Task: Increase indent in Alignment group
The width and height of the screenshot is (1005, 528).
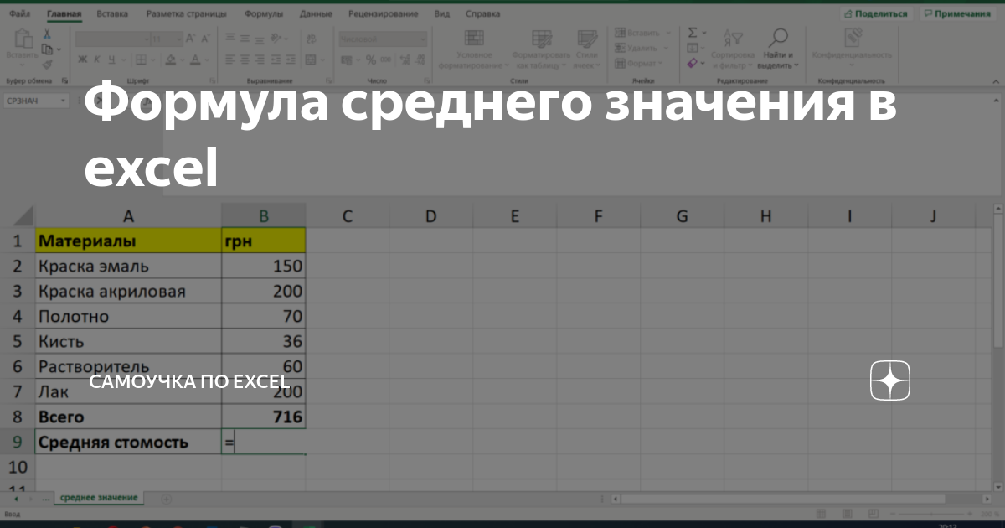Action: (x=292, y=60)
